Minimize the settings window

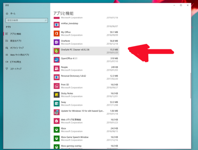[x=174, y=5]
